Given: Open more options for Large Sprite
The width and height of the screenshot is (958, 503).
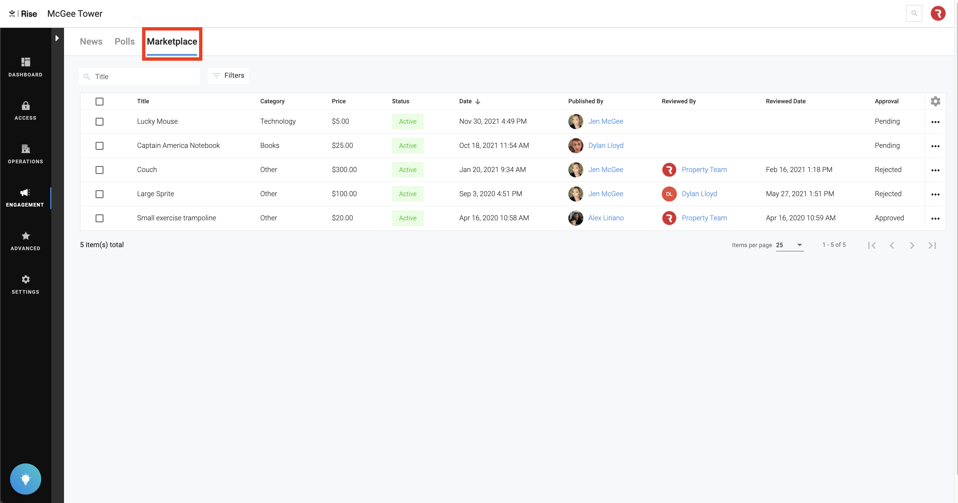Looking at the screenshot, I should 935,194.
